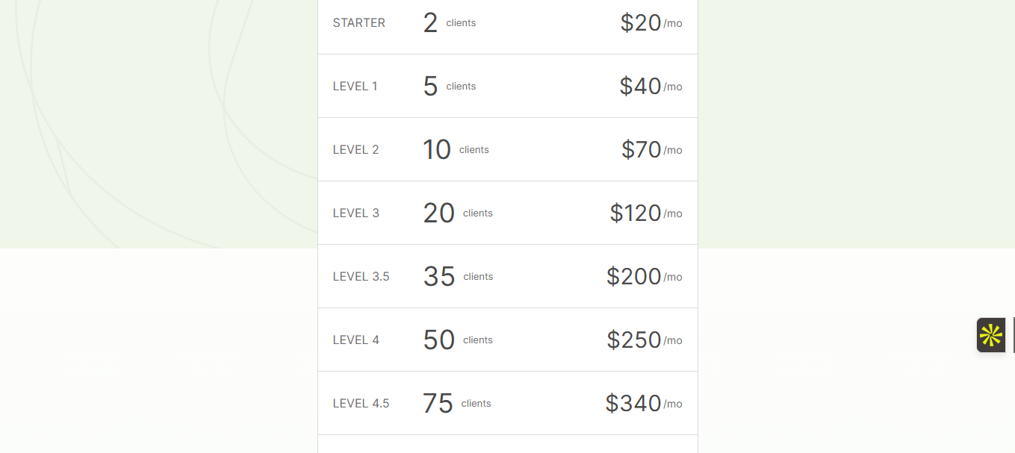The height and width of the screenshot is (453, 1015).
Task: Select the LEVEL 3 tier label
Action: pos(356,213)
